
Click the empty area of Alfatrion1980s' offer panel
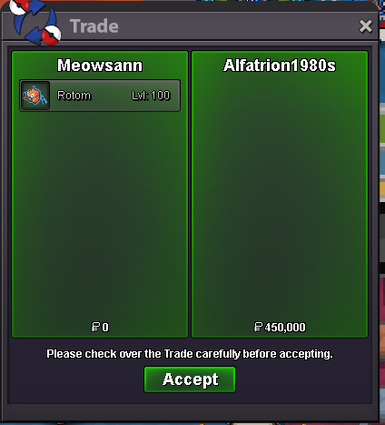(x=280, y=197)
